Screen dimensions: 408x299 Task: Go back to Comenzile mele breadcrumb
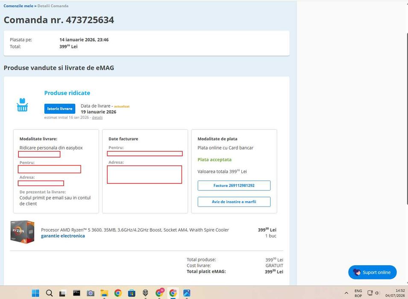click(x=18, y=6)
